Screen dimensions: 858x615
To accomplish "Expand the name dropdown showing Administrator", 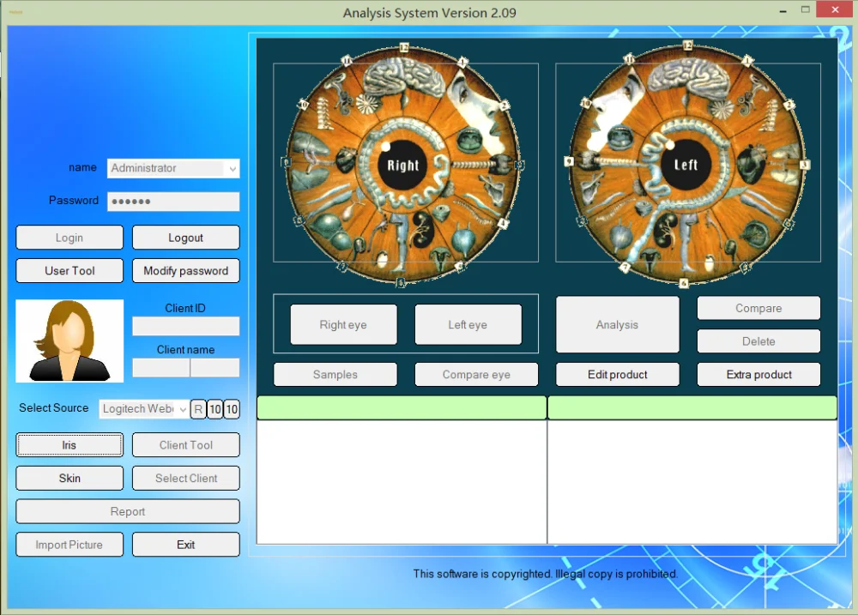I will click(232, 169).
